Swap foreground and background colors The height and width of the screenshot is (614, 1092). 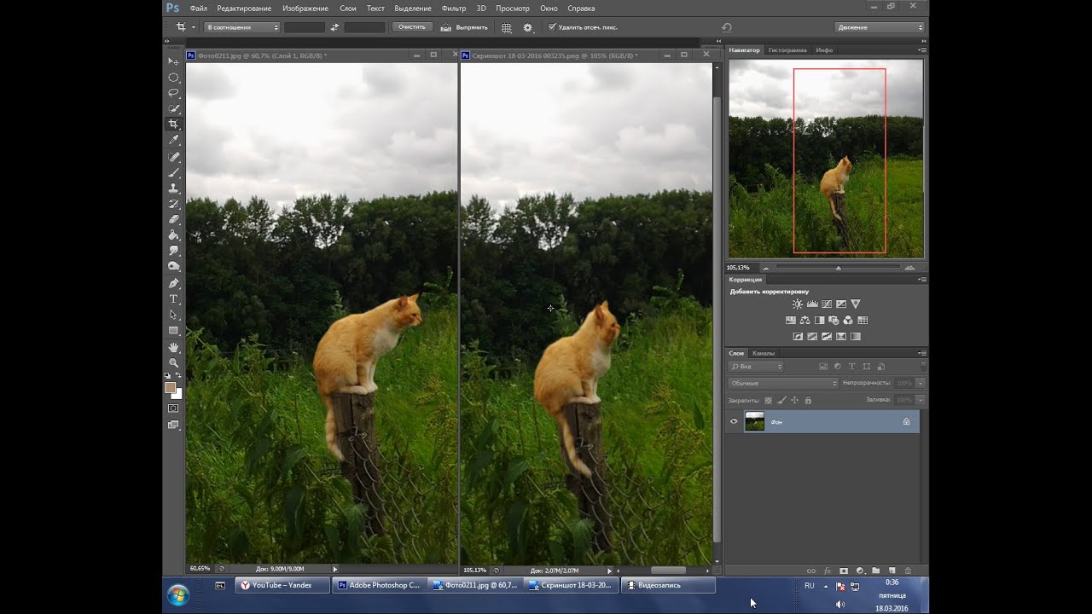tap(179, 376)
